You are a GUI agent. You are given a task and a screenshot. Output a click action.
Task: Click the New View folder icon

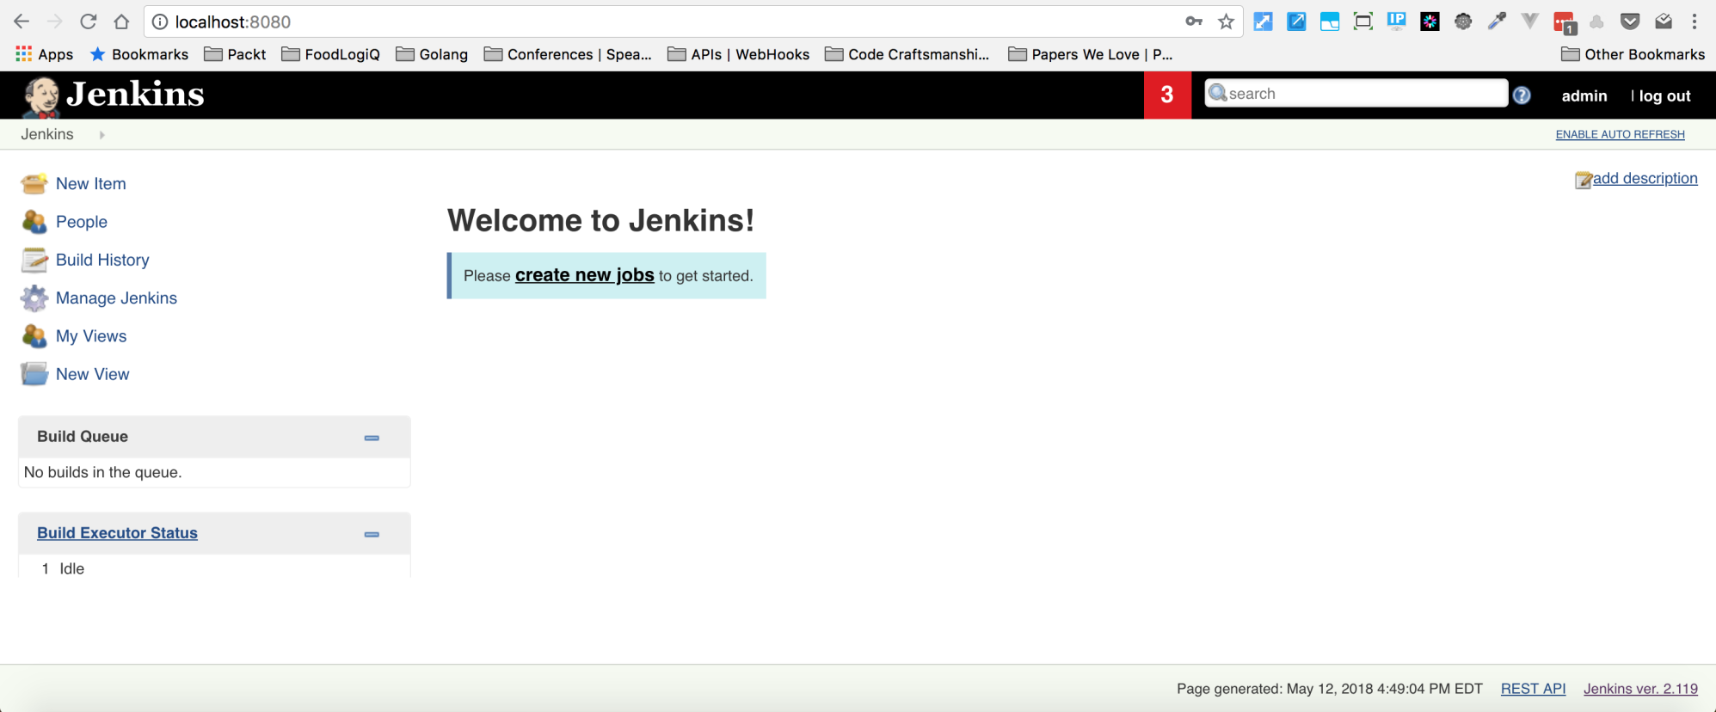(x=34, y=374)
